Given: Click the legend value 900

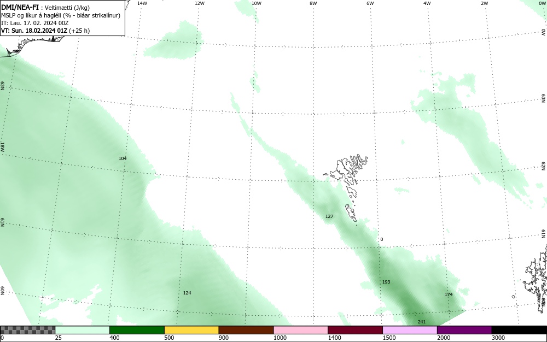Looking at the screenshot, I should click(x=224, y=338).
